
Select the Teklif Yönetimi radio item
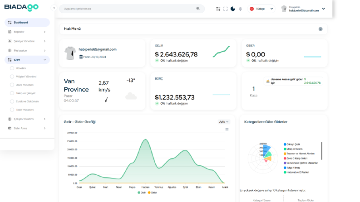tap(12, 110)
